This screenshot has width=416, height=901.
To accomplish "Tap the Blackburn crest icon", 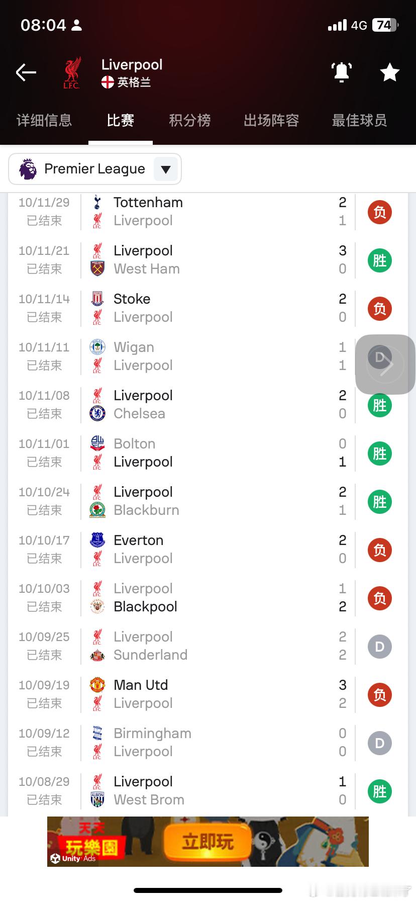I will 97,510.
